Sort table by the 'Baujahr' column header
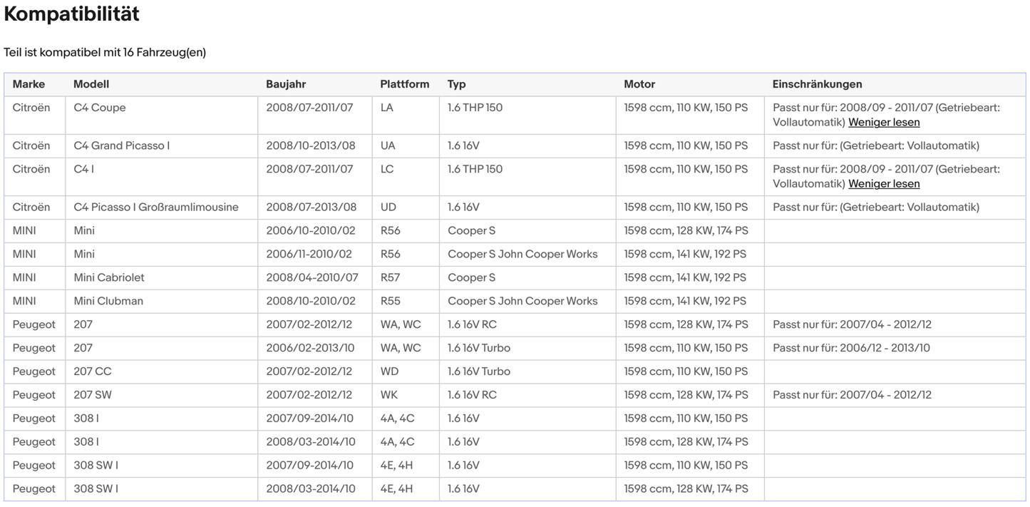The image size is (1030, 507). click(x=287, y=83)
